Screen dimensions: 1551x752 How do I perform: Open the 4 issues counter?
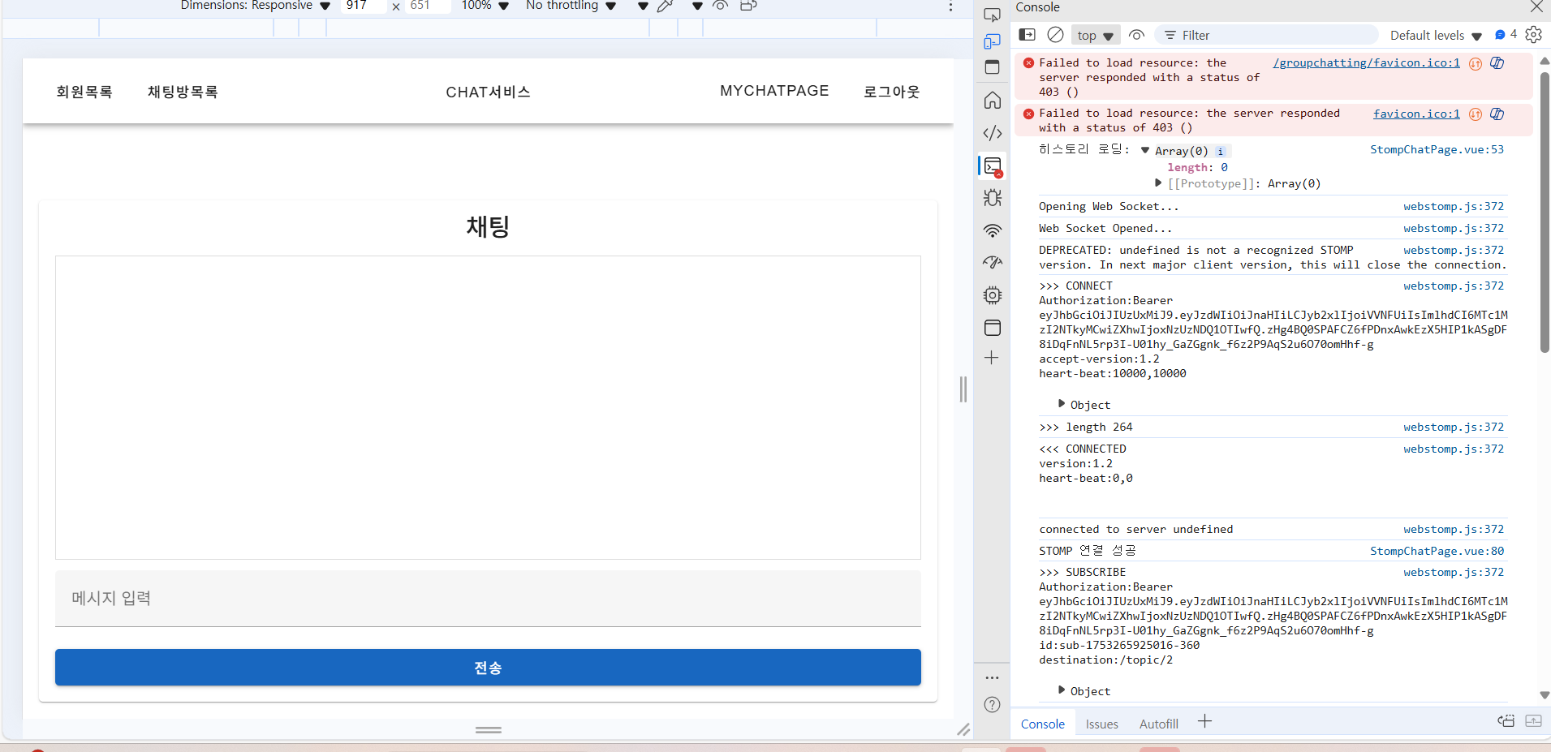1506,34
